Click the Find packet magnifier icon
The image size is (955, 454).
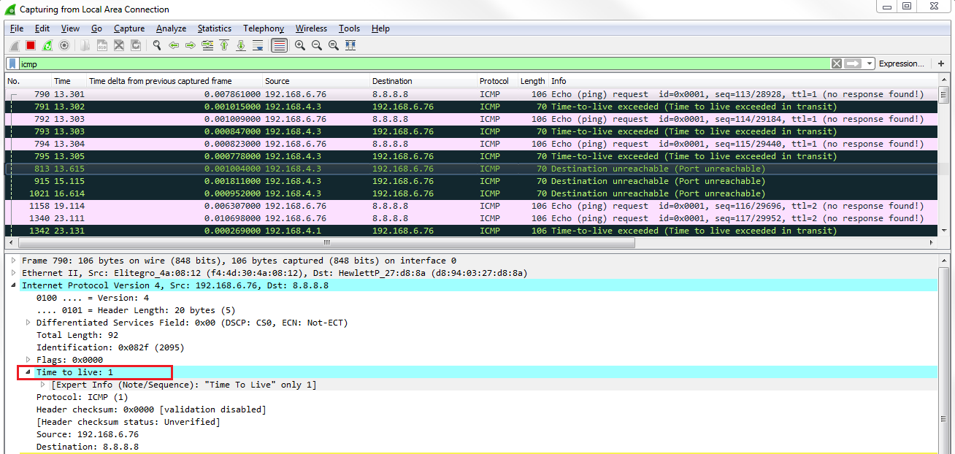click(x=156, y=45)
